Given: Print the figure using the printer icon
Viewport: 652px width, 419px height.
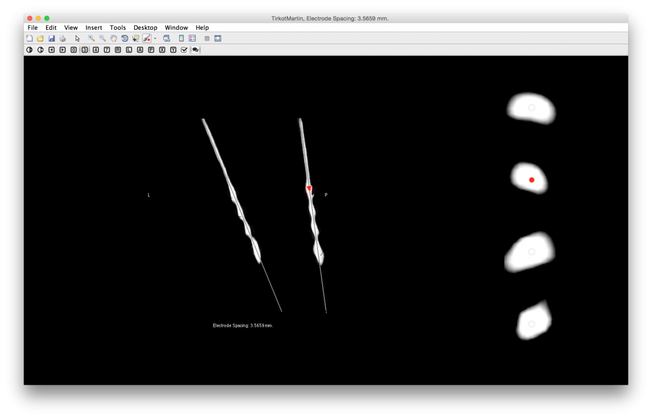Looking at the screenshot, I should 63,38.
